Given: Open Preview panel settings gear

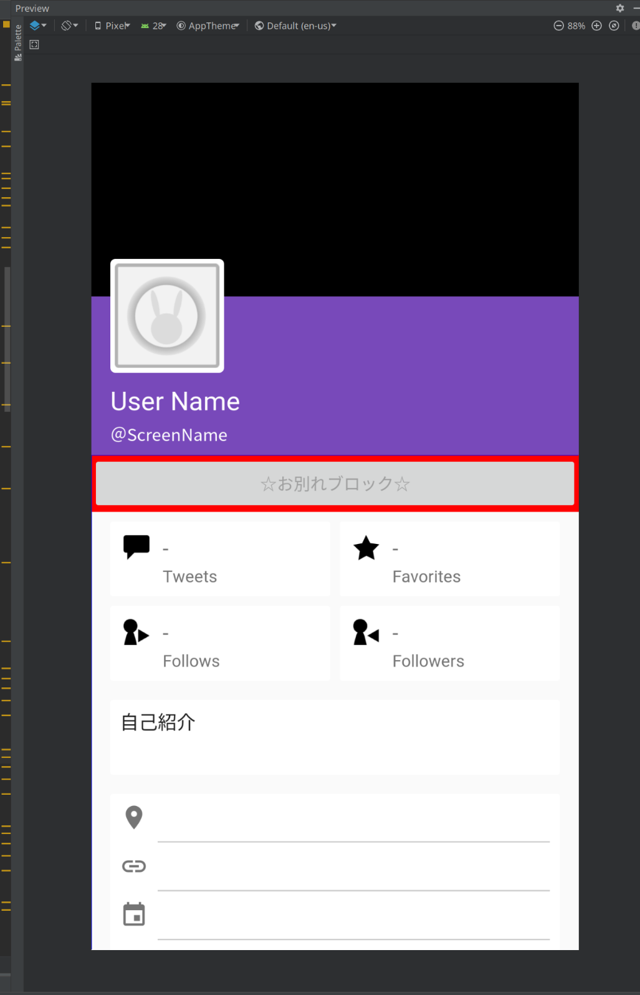Looking at the screenshot, I should (619, 8).
